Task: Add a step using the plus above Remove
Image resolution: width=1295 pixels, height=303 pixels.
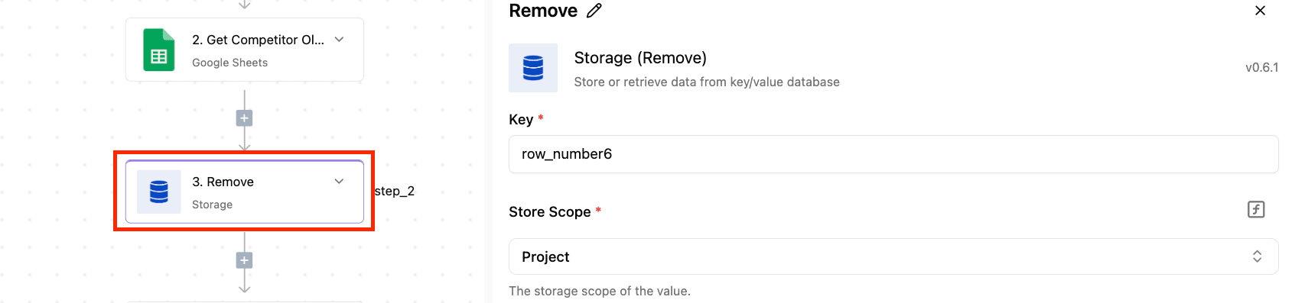Action: 244,118
